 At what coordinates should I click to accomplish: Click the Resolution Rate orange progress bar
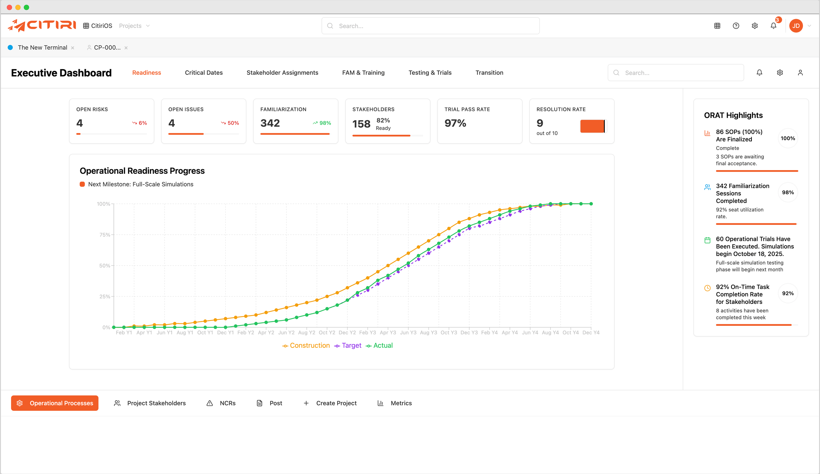coord(592,126)
